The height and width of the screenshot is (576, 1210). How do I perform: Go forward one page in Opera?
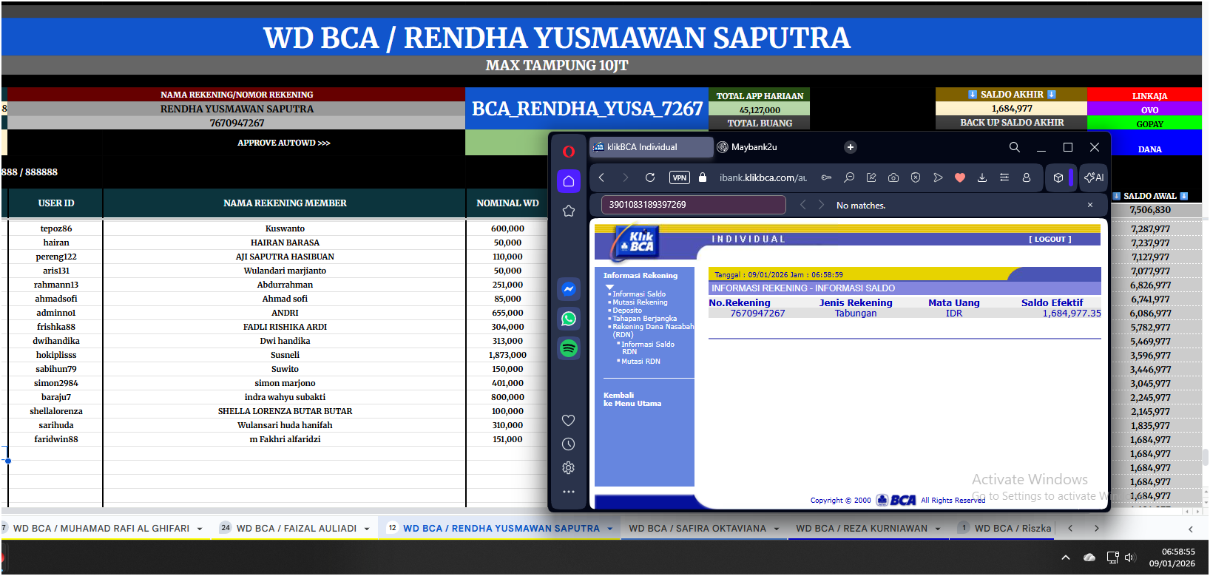click(x=626, y=177)
